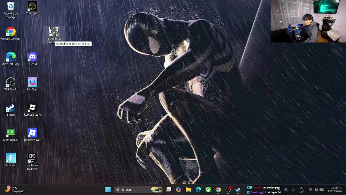The width and height of the screenshot is (346, 195).
Task: Open Microsoft Edge from the taskbar
Action: click(x=198, y=190)
